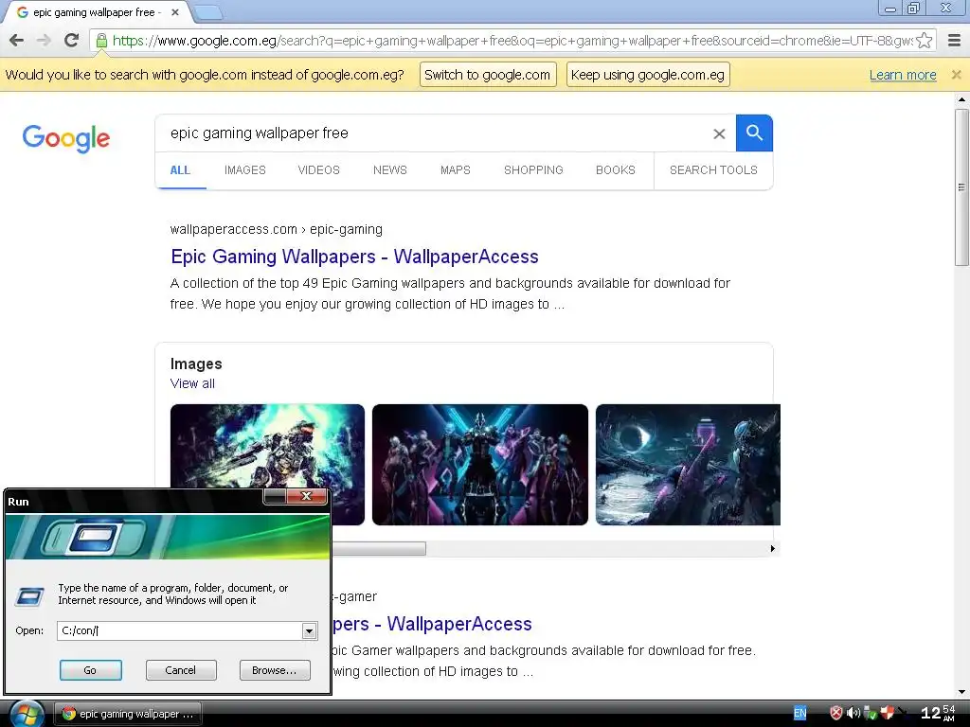
Task: Open the moon landscape wallpaper thumbnail
Action: 688,465
